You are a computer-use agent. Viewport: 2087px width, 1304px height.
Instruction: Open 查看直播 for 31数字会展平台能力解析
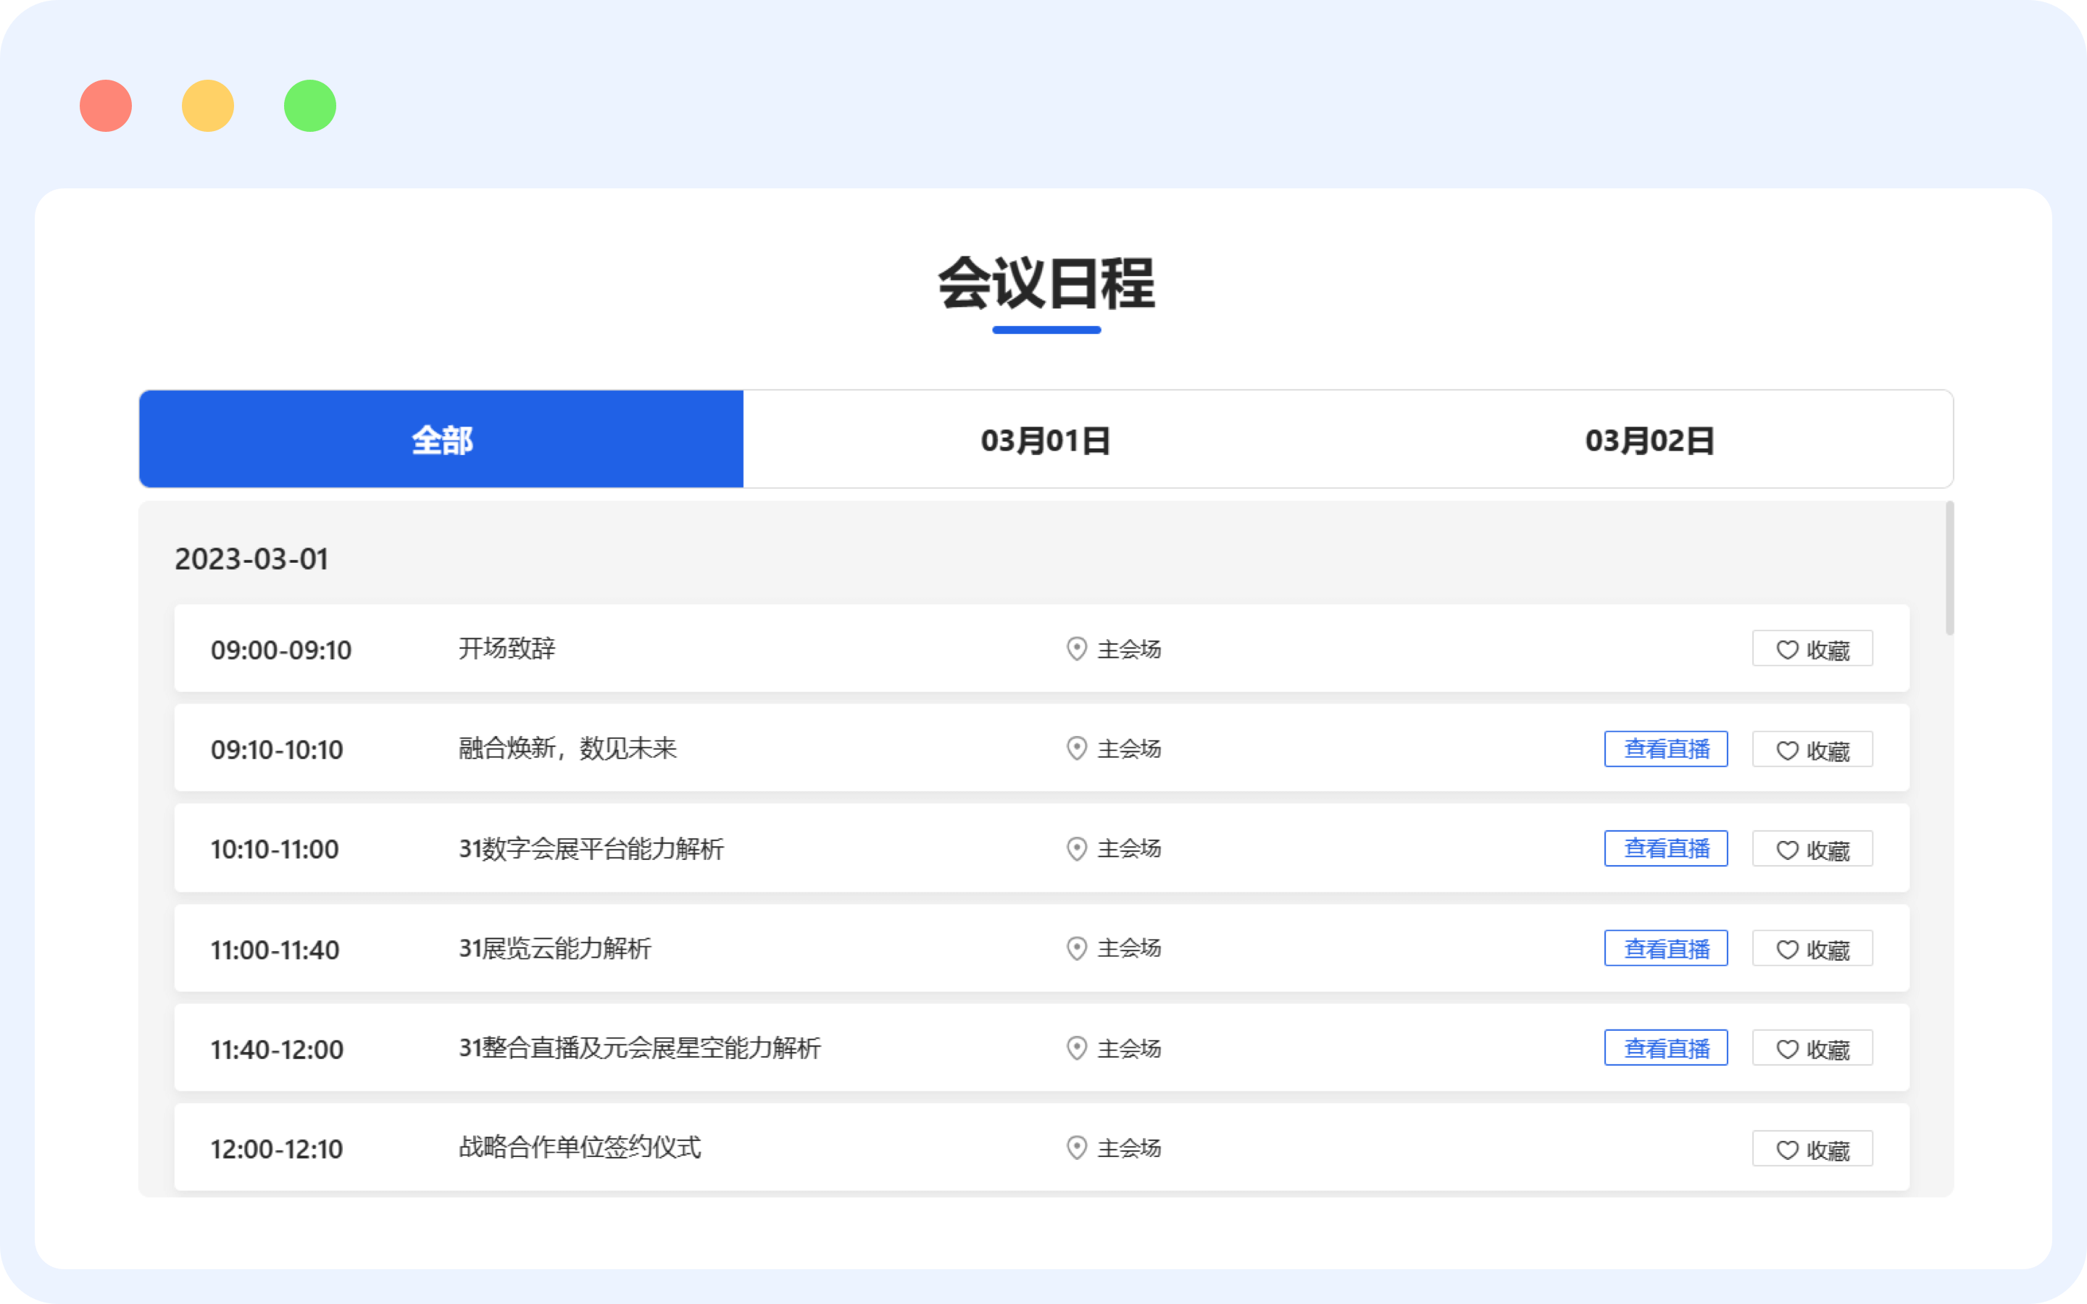coord(1665,848)
